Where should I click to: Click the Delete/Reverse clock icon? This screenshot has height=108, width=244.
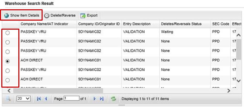(47, 15)
